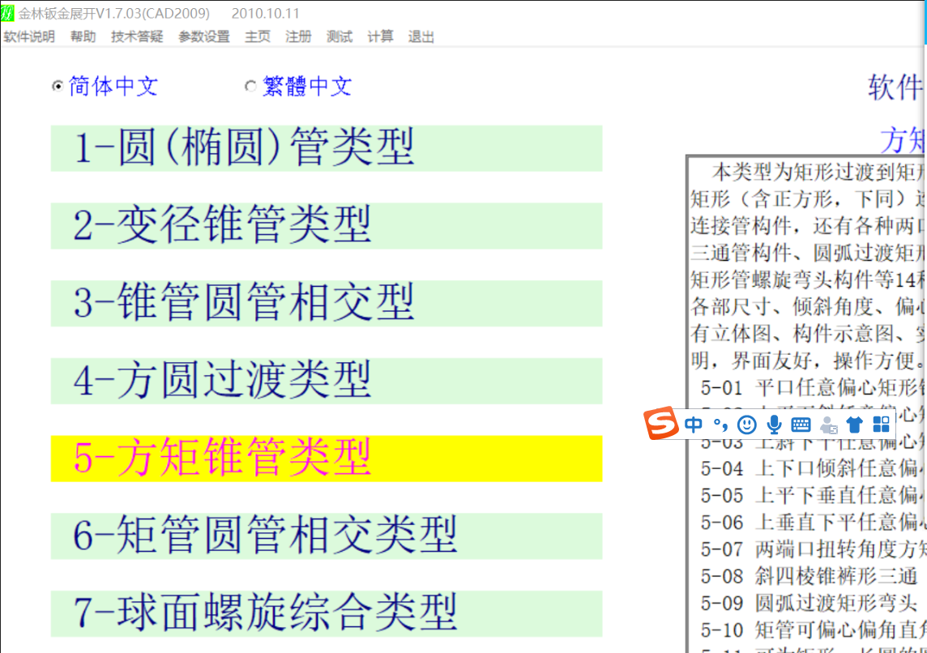
Task: Choose highlighted 5-方矩锥管类型 category
Action: (x=327, y=459)
